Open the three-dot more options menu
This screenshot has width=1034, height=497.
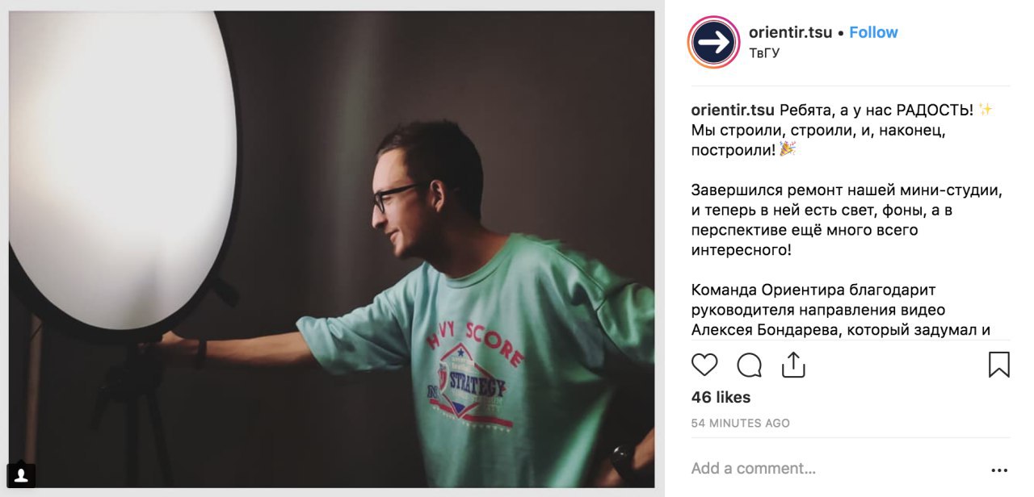pyautogui.click(x=999, y=470)
